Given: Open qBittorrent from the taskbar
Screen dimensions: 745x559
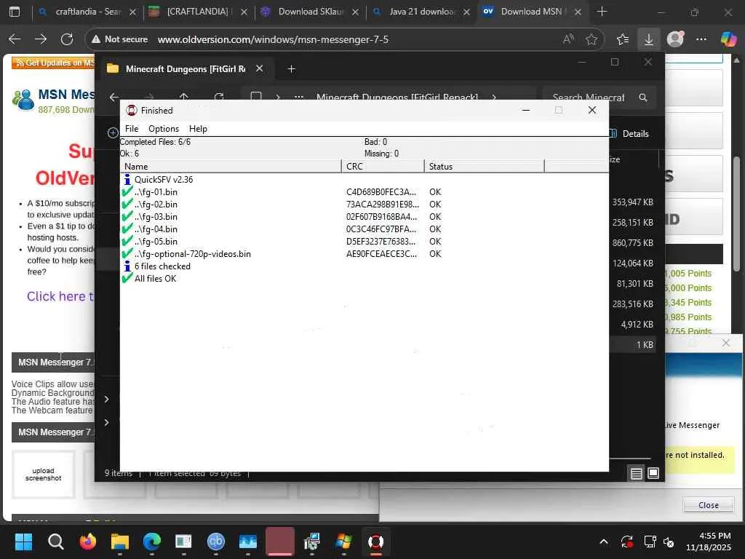Looking at the screenshot, I should click(215, 542).
